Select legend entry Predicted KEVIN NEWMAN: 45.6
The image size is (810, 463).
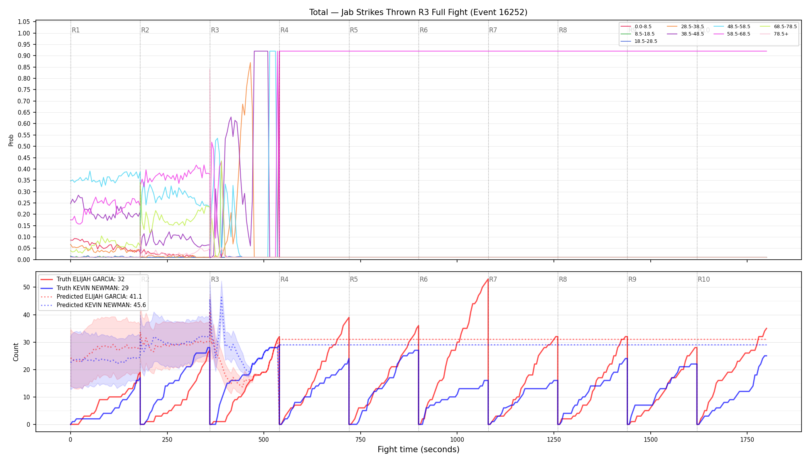click(93, 305)
